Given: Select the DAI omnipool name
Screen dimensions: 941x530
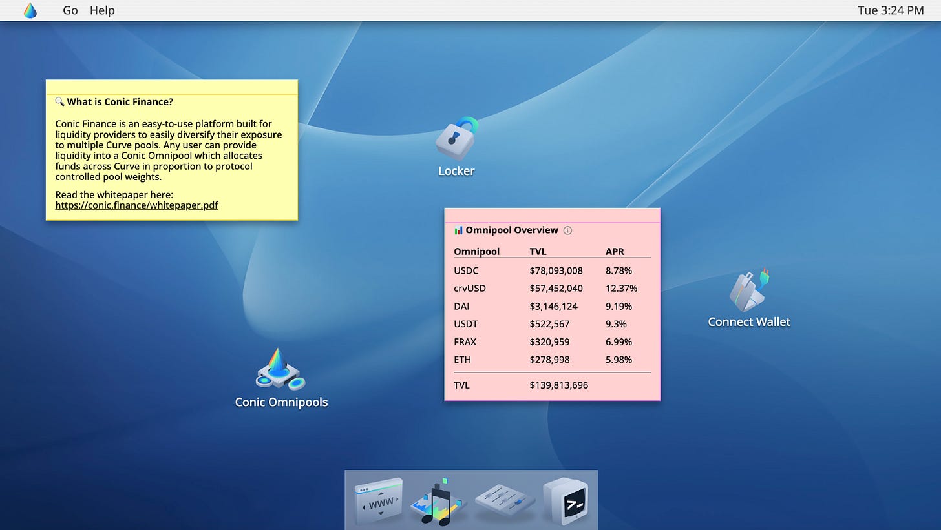Looking at the screenshot, I should click(461, 306).
